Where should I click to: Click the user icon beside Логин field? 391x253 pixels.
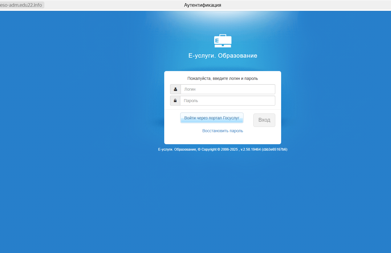(175, 89)
